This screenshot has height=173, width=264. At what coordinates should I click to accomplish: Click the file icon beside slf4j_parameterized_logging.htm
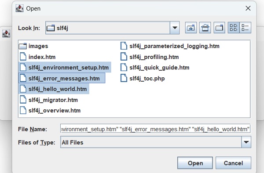[x=124, y=46]
